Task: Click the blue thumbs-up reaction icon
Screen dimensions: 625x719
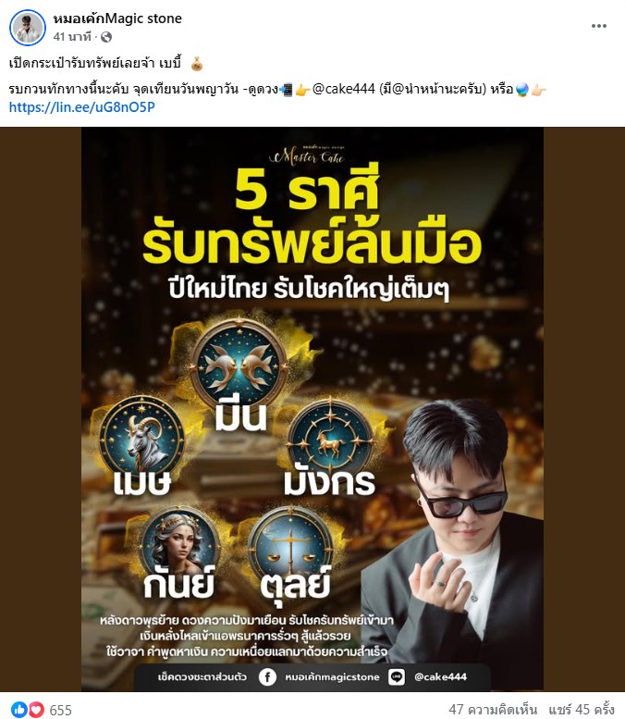Action: point(18,710)
